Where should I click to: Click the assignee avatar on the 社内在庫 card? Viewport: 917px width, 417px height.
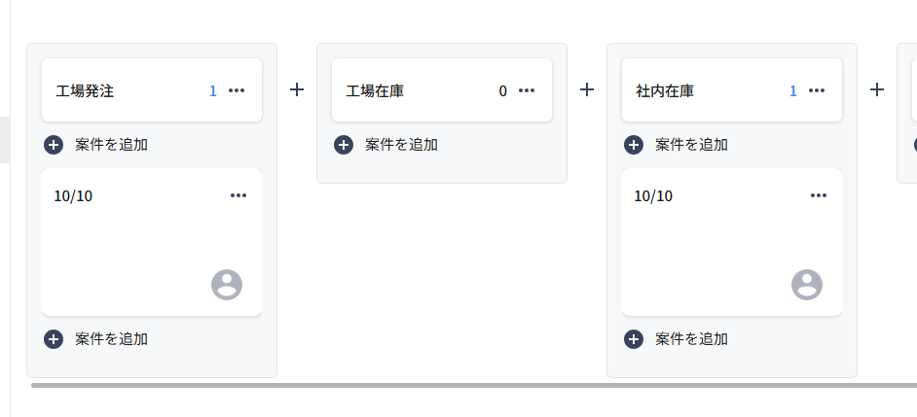806,285
